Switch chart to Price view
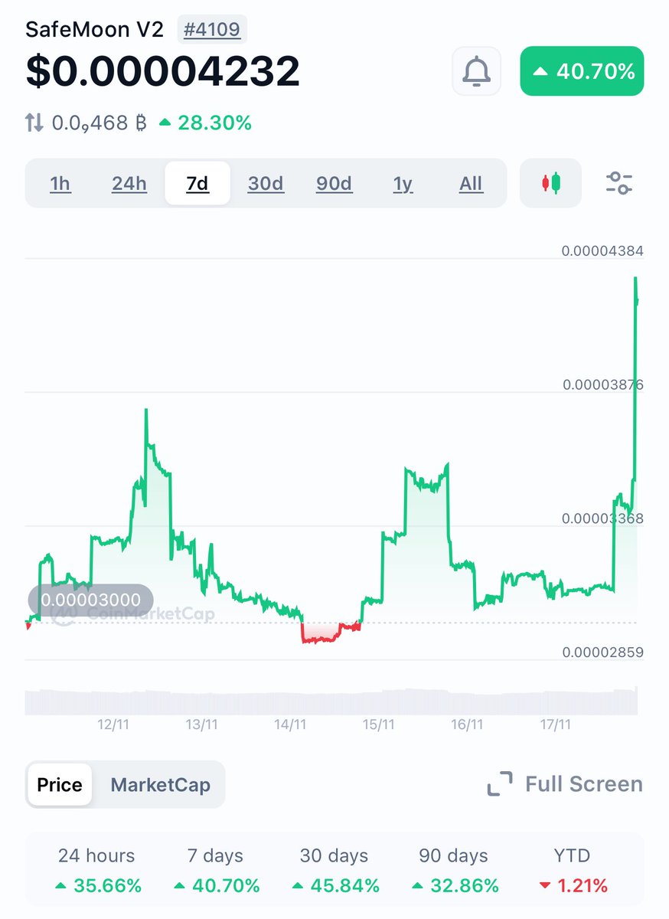669x919 pixels. pyautogui.click(x=60, y=785)
